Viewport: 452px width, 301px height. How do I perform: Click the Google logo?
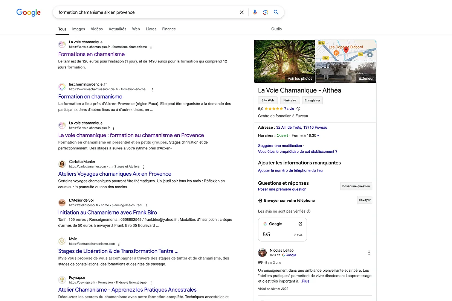point(28,12)
